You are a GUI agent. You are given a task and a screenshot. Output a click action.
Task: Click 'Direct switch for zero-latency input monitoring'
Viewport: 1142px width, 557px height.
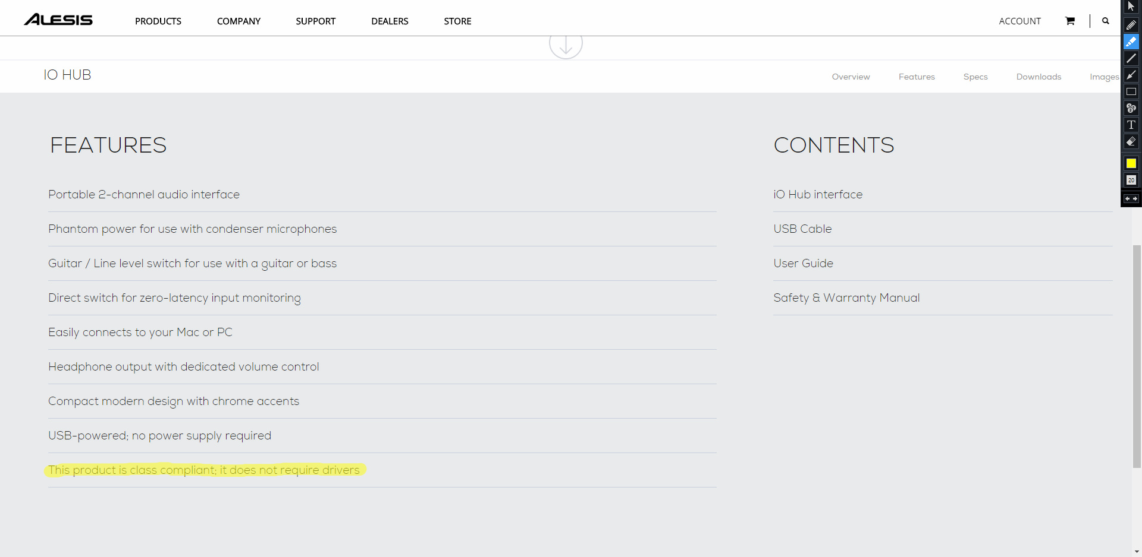174,298
